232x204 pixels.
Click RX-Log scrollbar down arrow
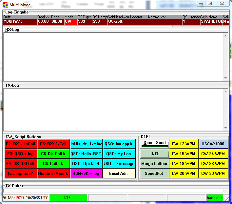click(x=225, y=78)
